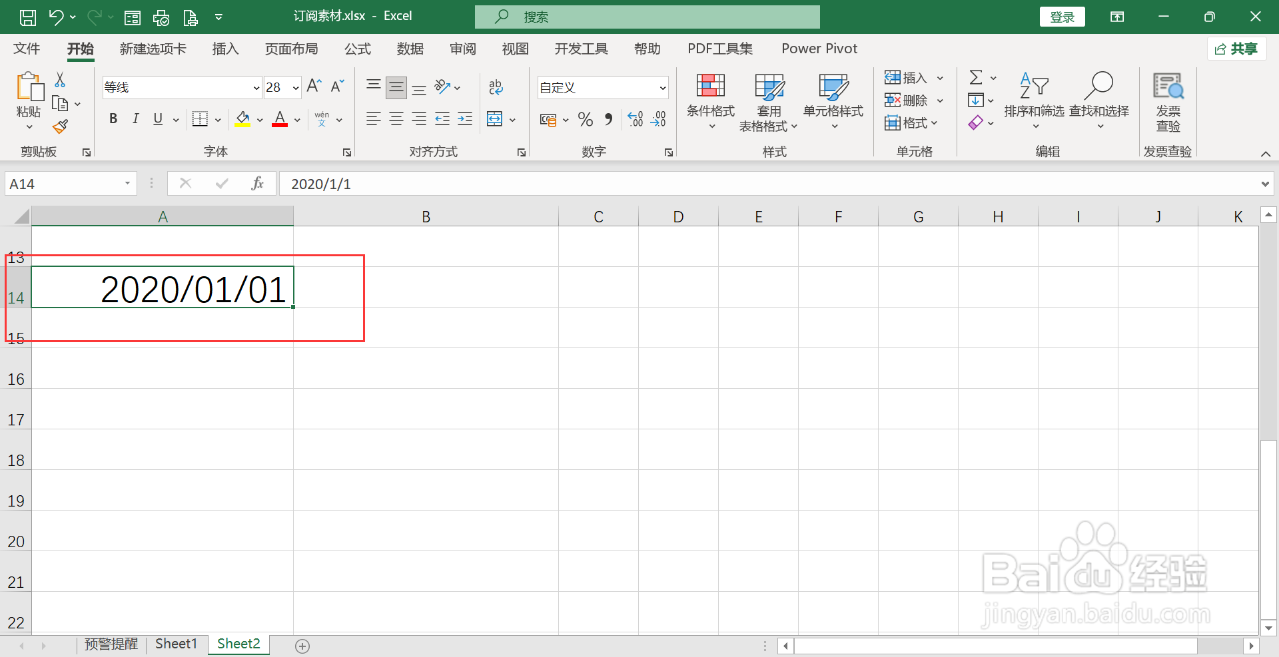Screen dimensions: 1279x657
Task: Click the Cut scissors icon
Action: point(60,80)
